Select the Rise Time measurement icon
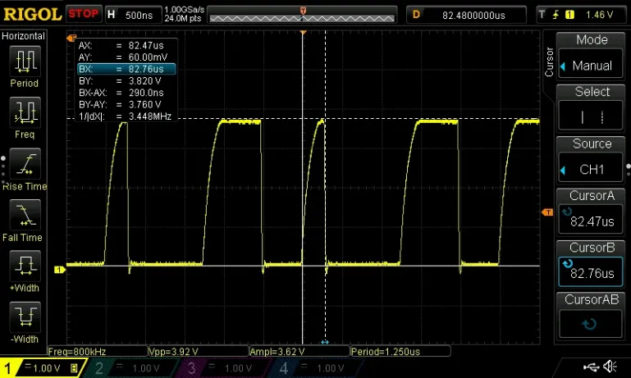This screenshot has width=631, height=378. [25, 163]
